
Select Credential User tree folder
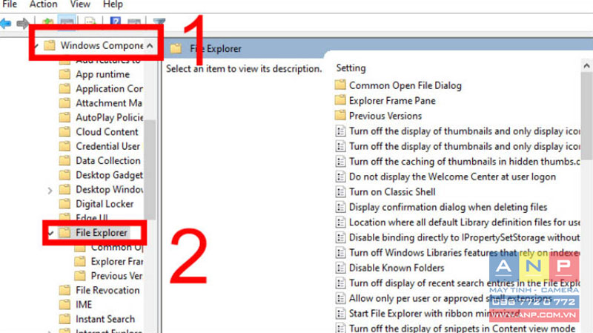tap(107, 146)
